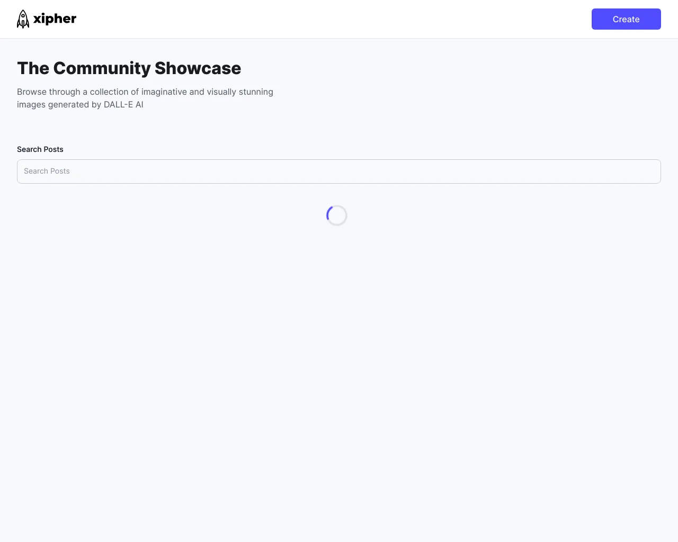Open home via xipher wordmark
The image size is (678, 542).
tap(55, 19)
